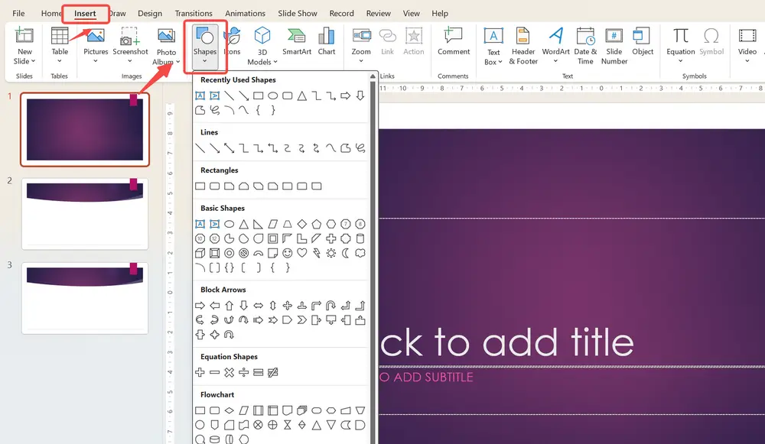Insert an Object from the Text group

643,42
